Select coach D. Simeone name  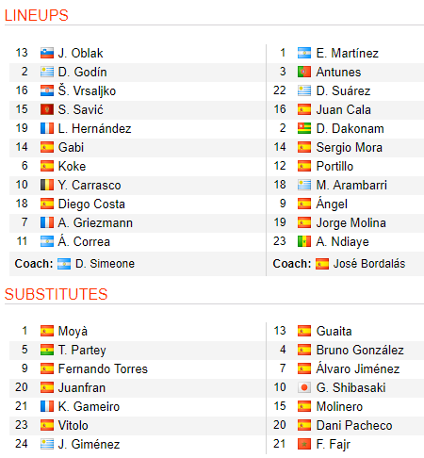click(x=105, y=264)
